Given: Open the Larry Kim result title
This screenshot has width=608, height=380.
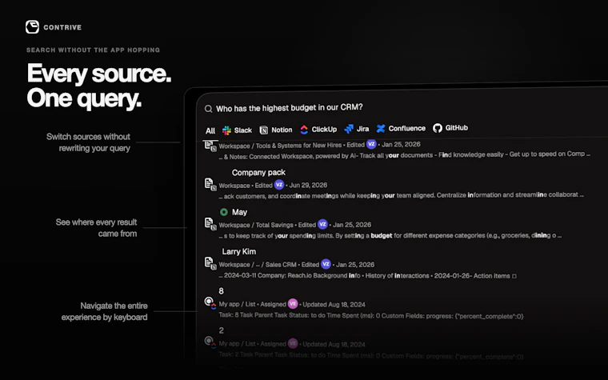Looking at the screenshot, I should 239,252.
